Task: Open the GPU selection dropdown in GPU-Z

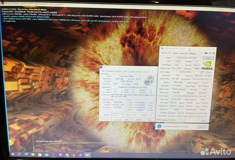Action: tap(171, 120)
